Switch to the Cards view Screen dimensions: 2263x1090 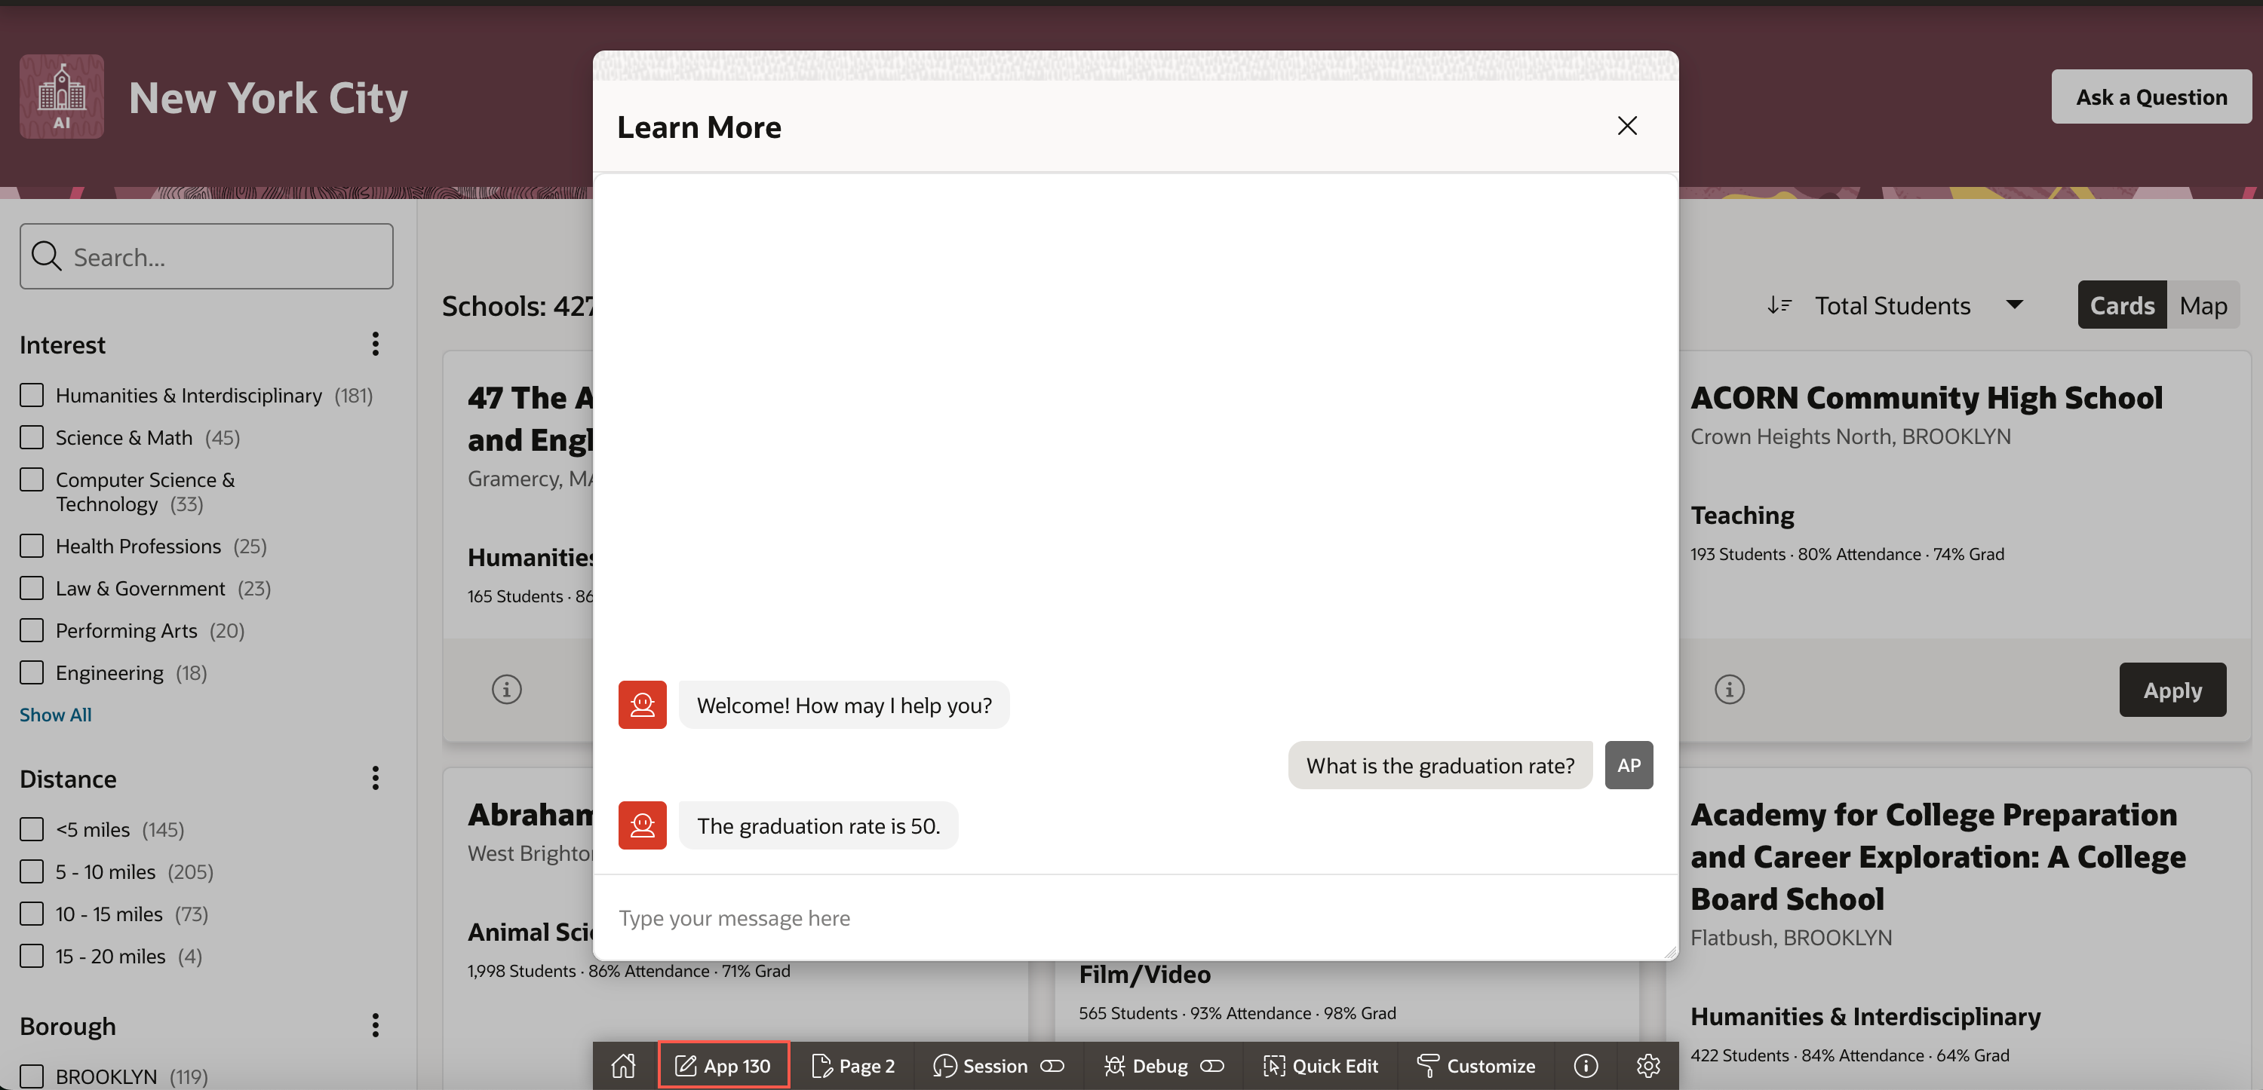tap(2121, 305)
